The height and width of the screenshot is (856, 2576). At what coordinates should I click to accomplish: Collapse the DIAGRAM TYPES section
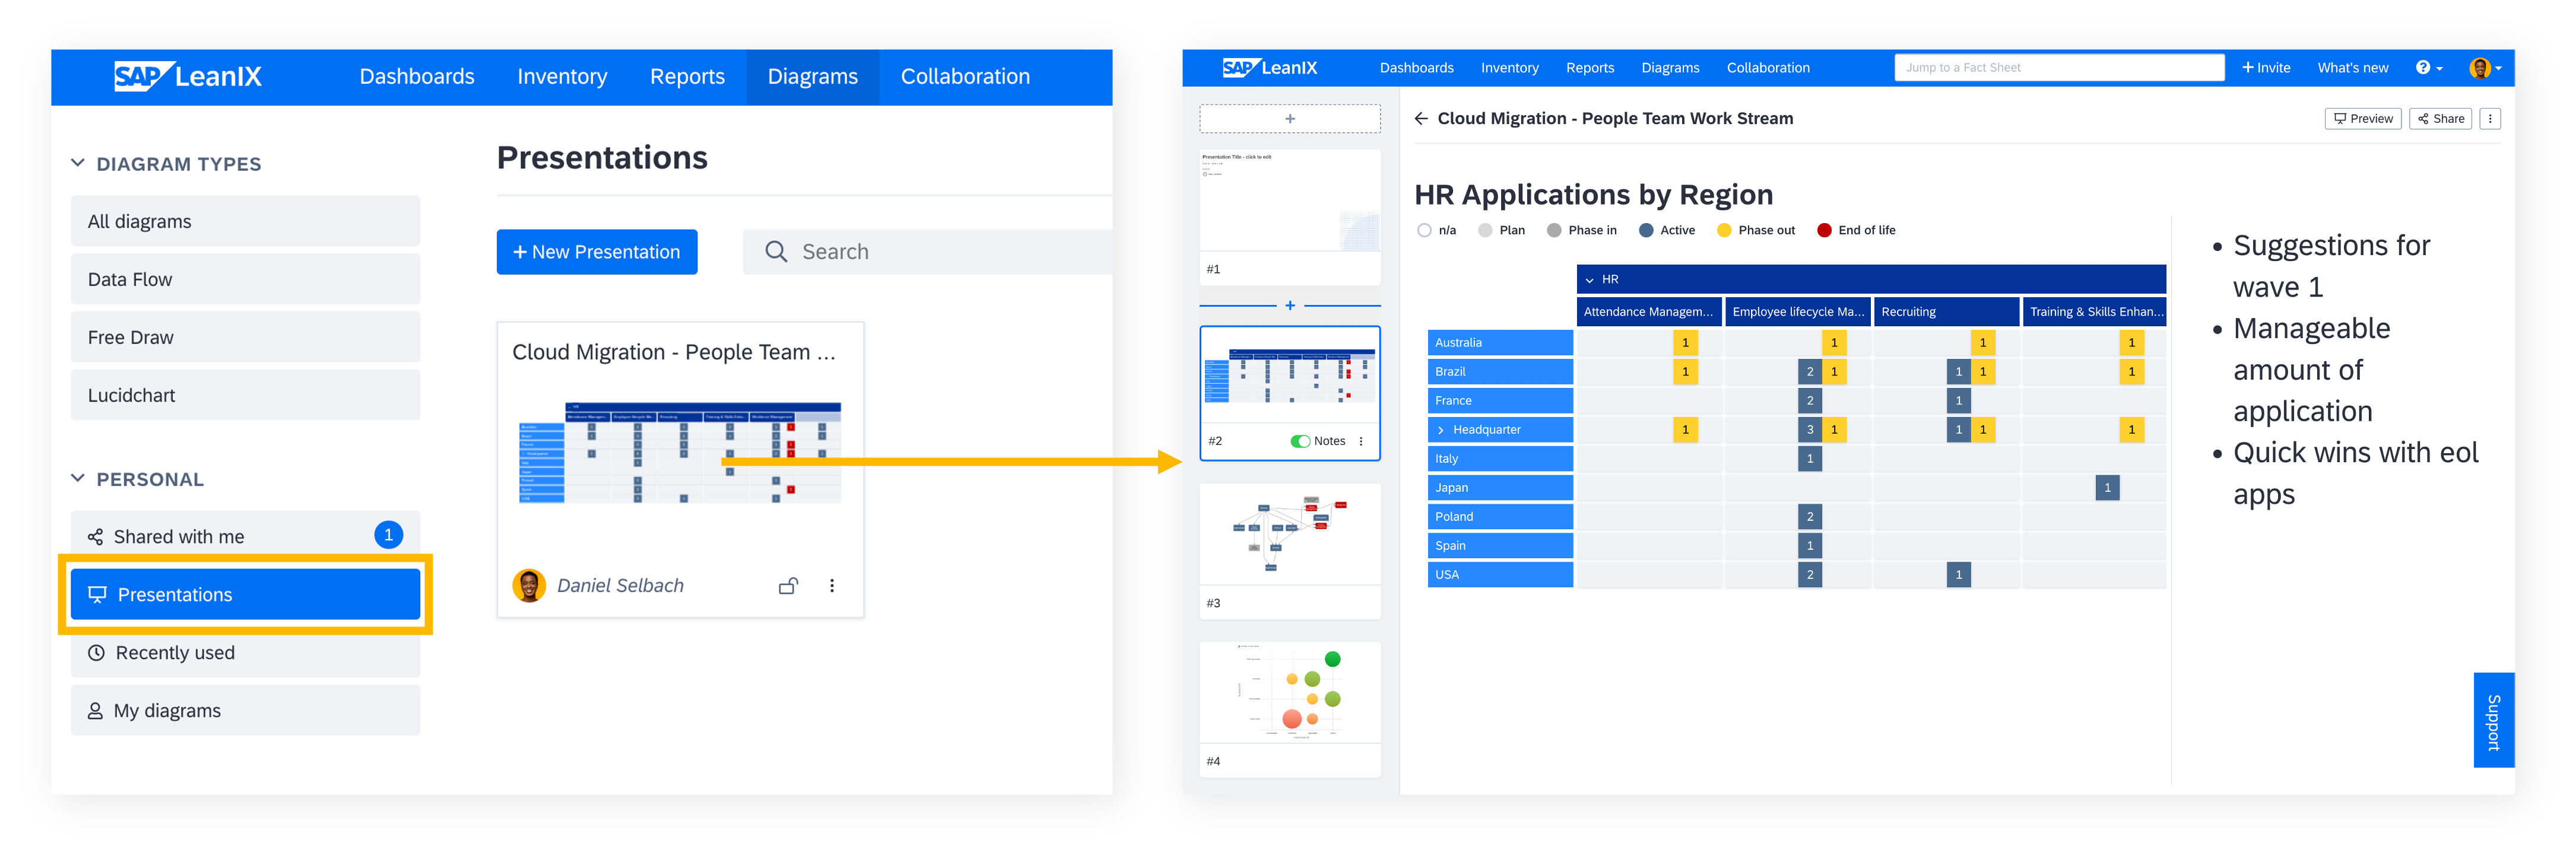[77, 163]
